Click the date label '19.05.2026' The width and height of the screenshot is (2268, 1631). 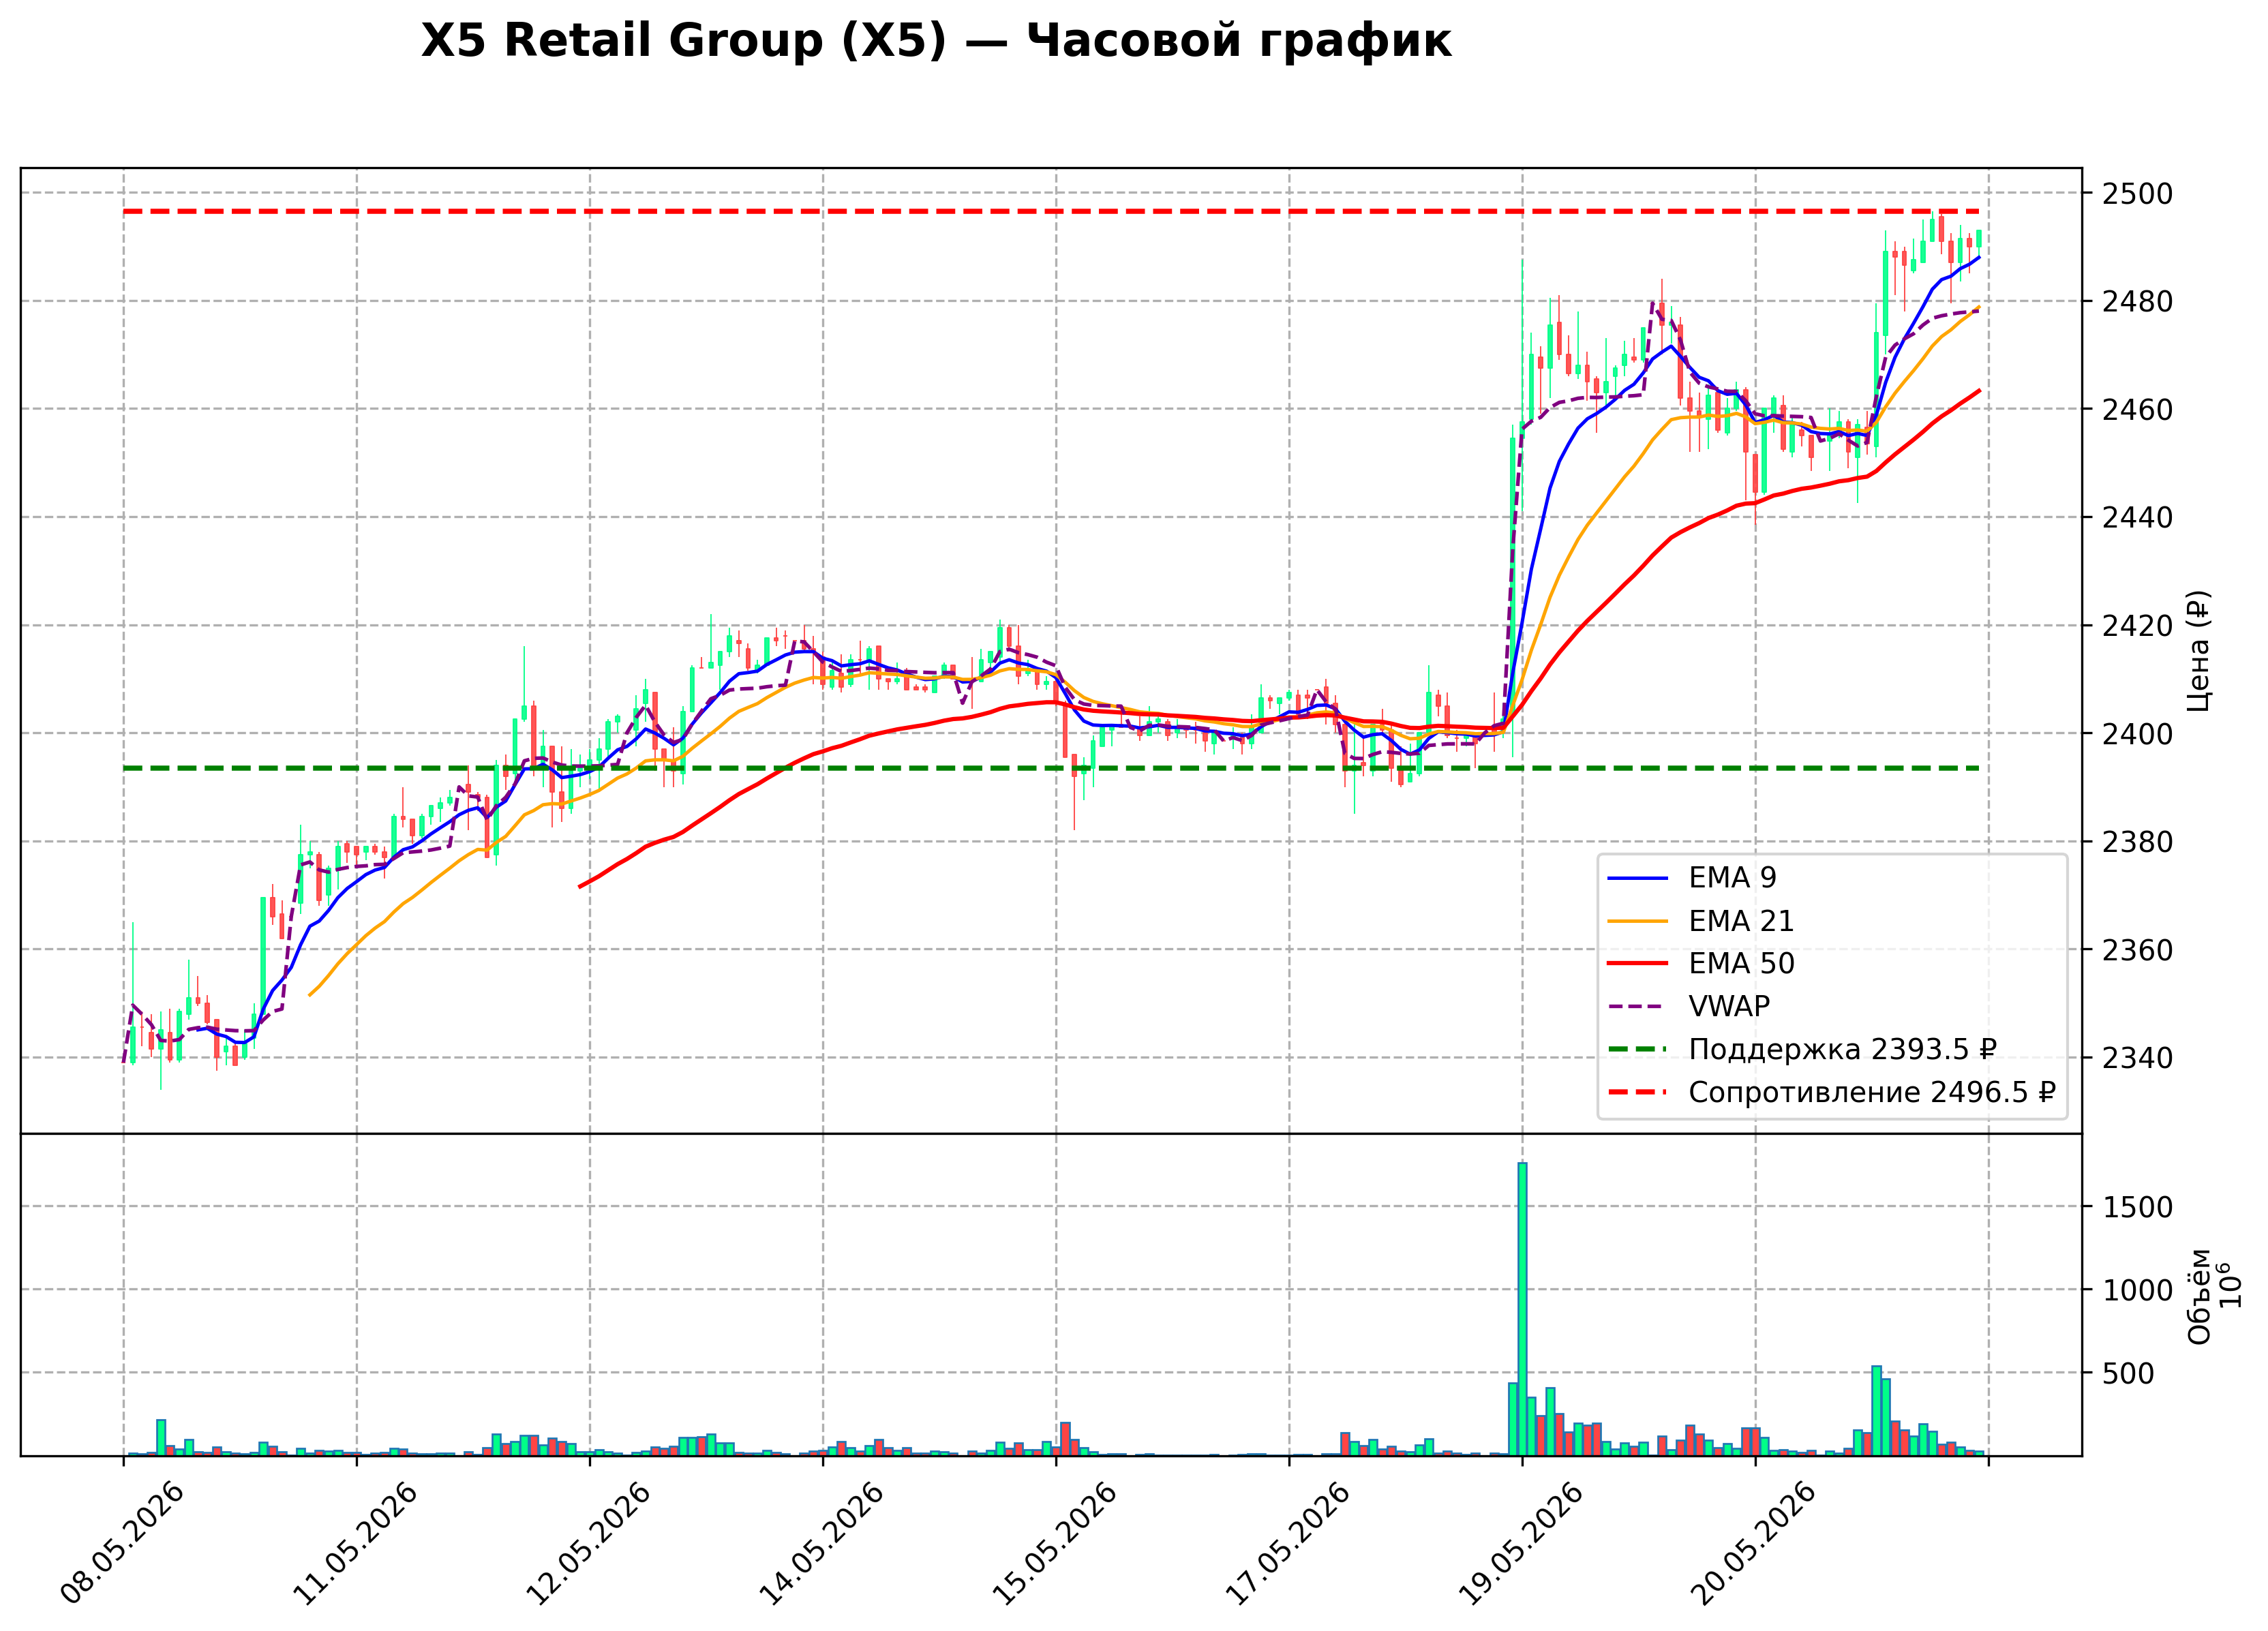coord(1521,1544)
